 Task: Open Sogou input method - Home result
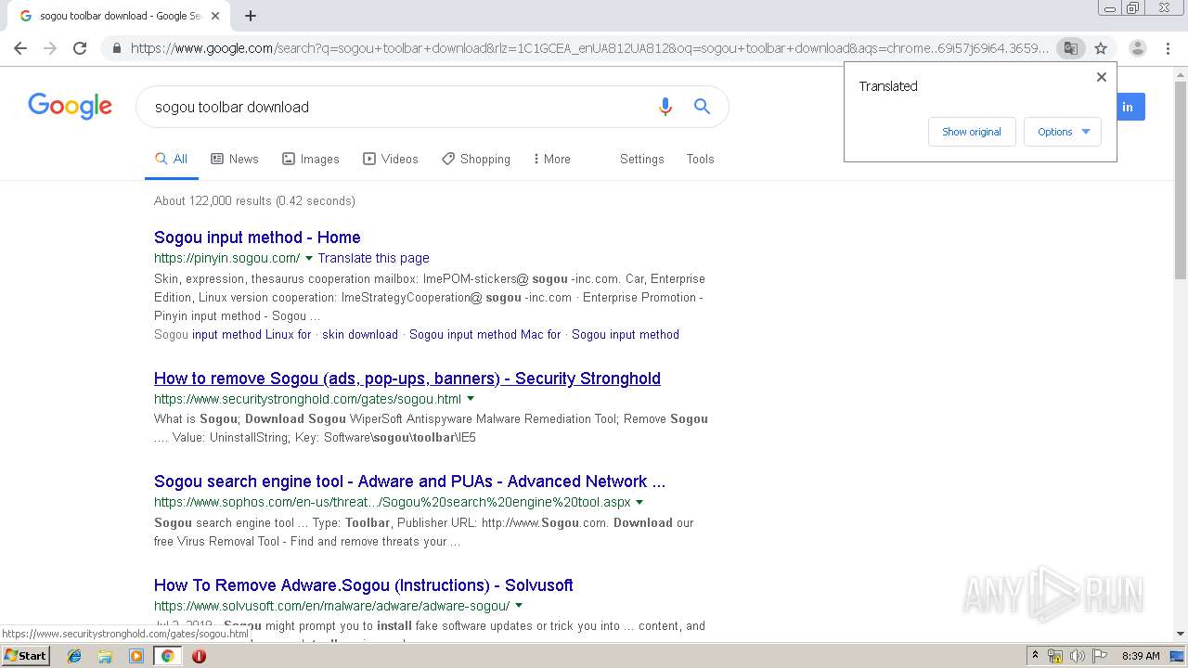pyautogui.click(x=257, y=238)
